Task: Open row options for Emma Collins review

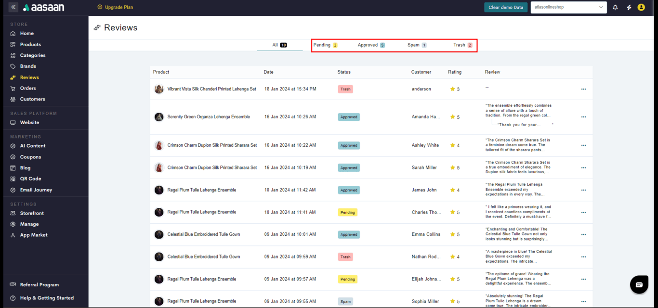Action: [x=583, y=234]
